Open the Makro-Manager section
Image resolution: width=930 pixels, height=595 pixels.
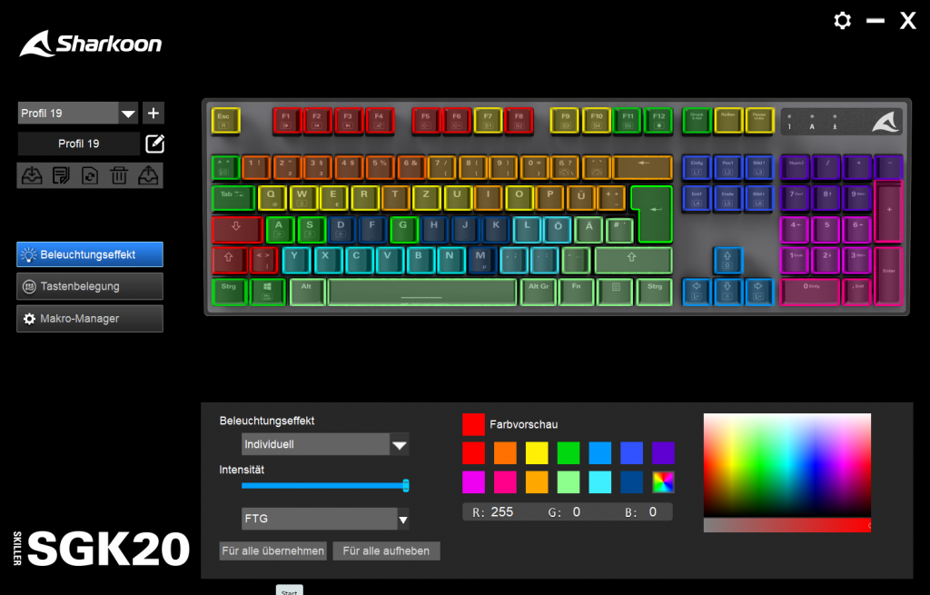90,319
